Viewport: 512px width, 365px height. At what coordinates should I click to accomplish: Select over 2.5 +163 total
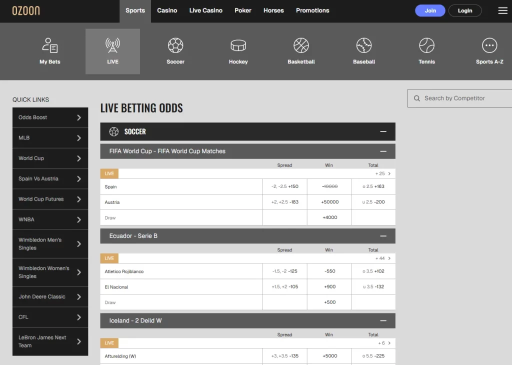(373, 186)
